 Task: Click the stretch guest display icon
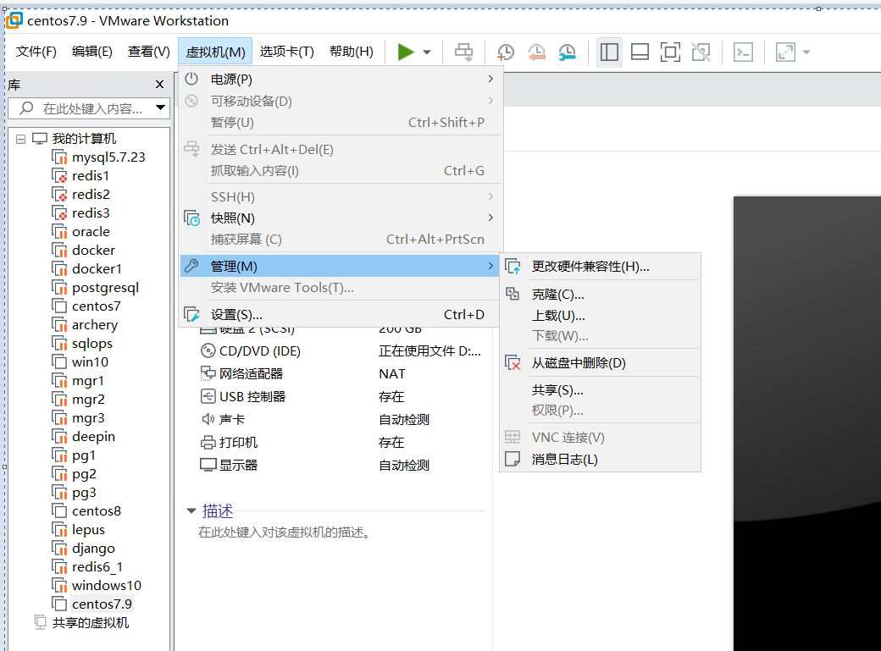[785, 52]
